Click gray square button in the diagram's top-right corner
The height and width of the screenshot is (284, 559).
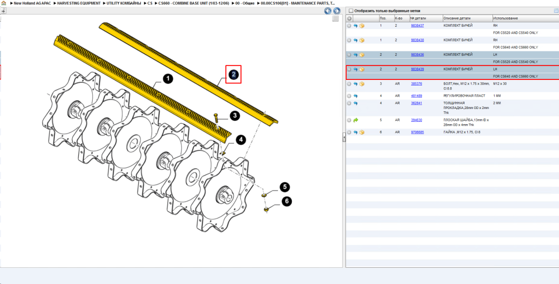click(x=335, y=19)
